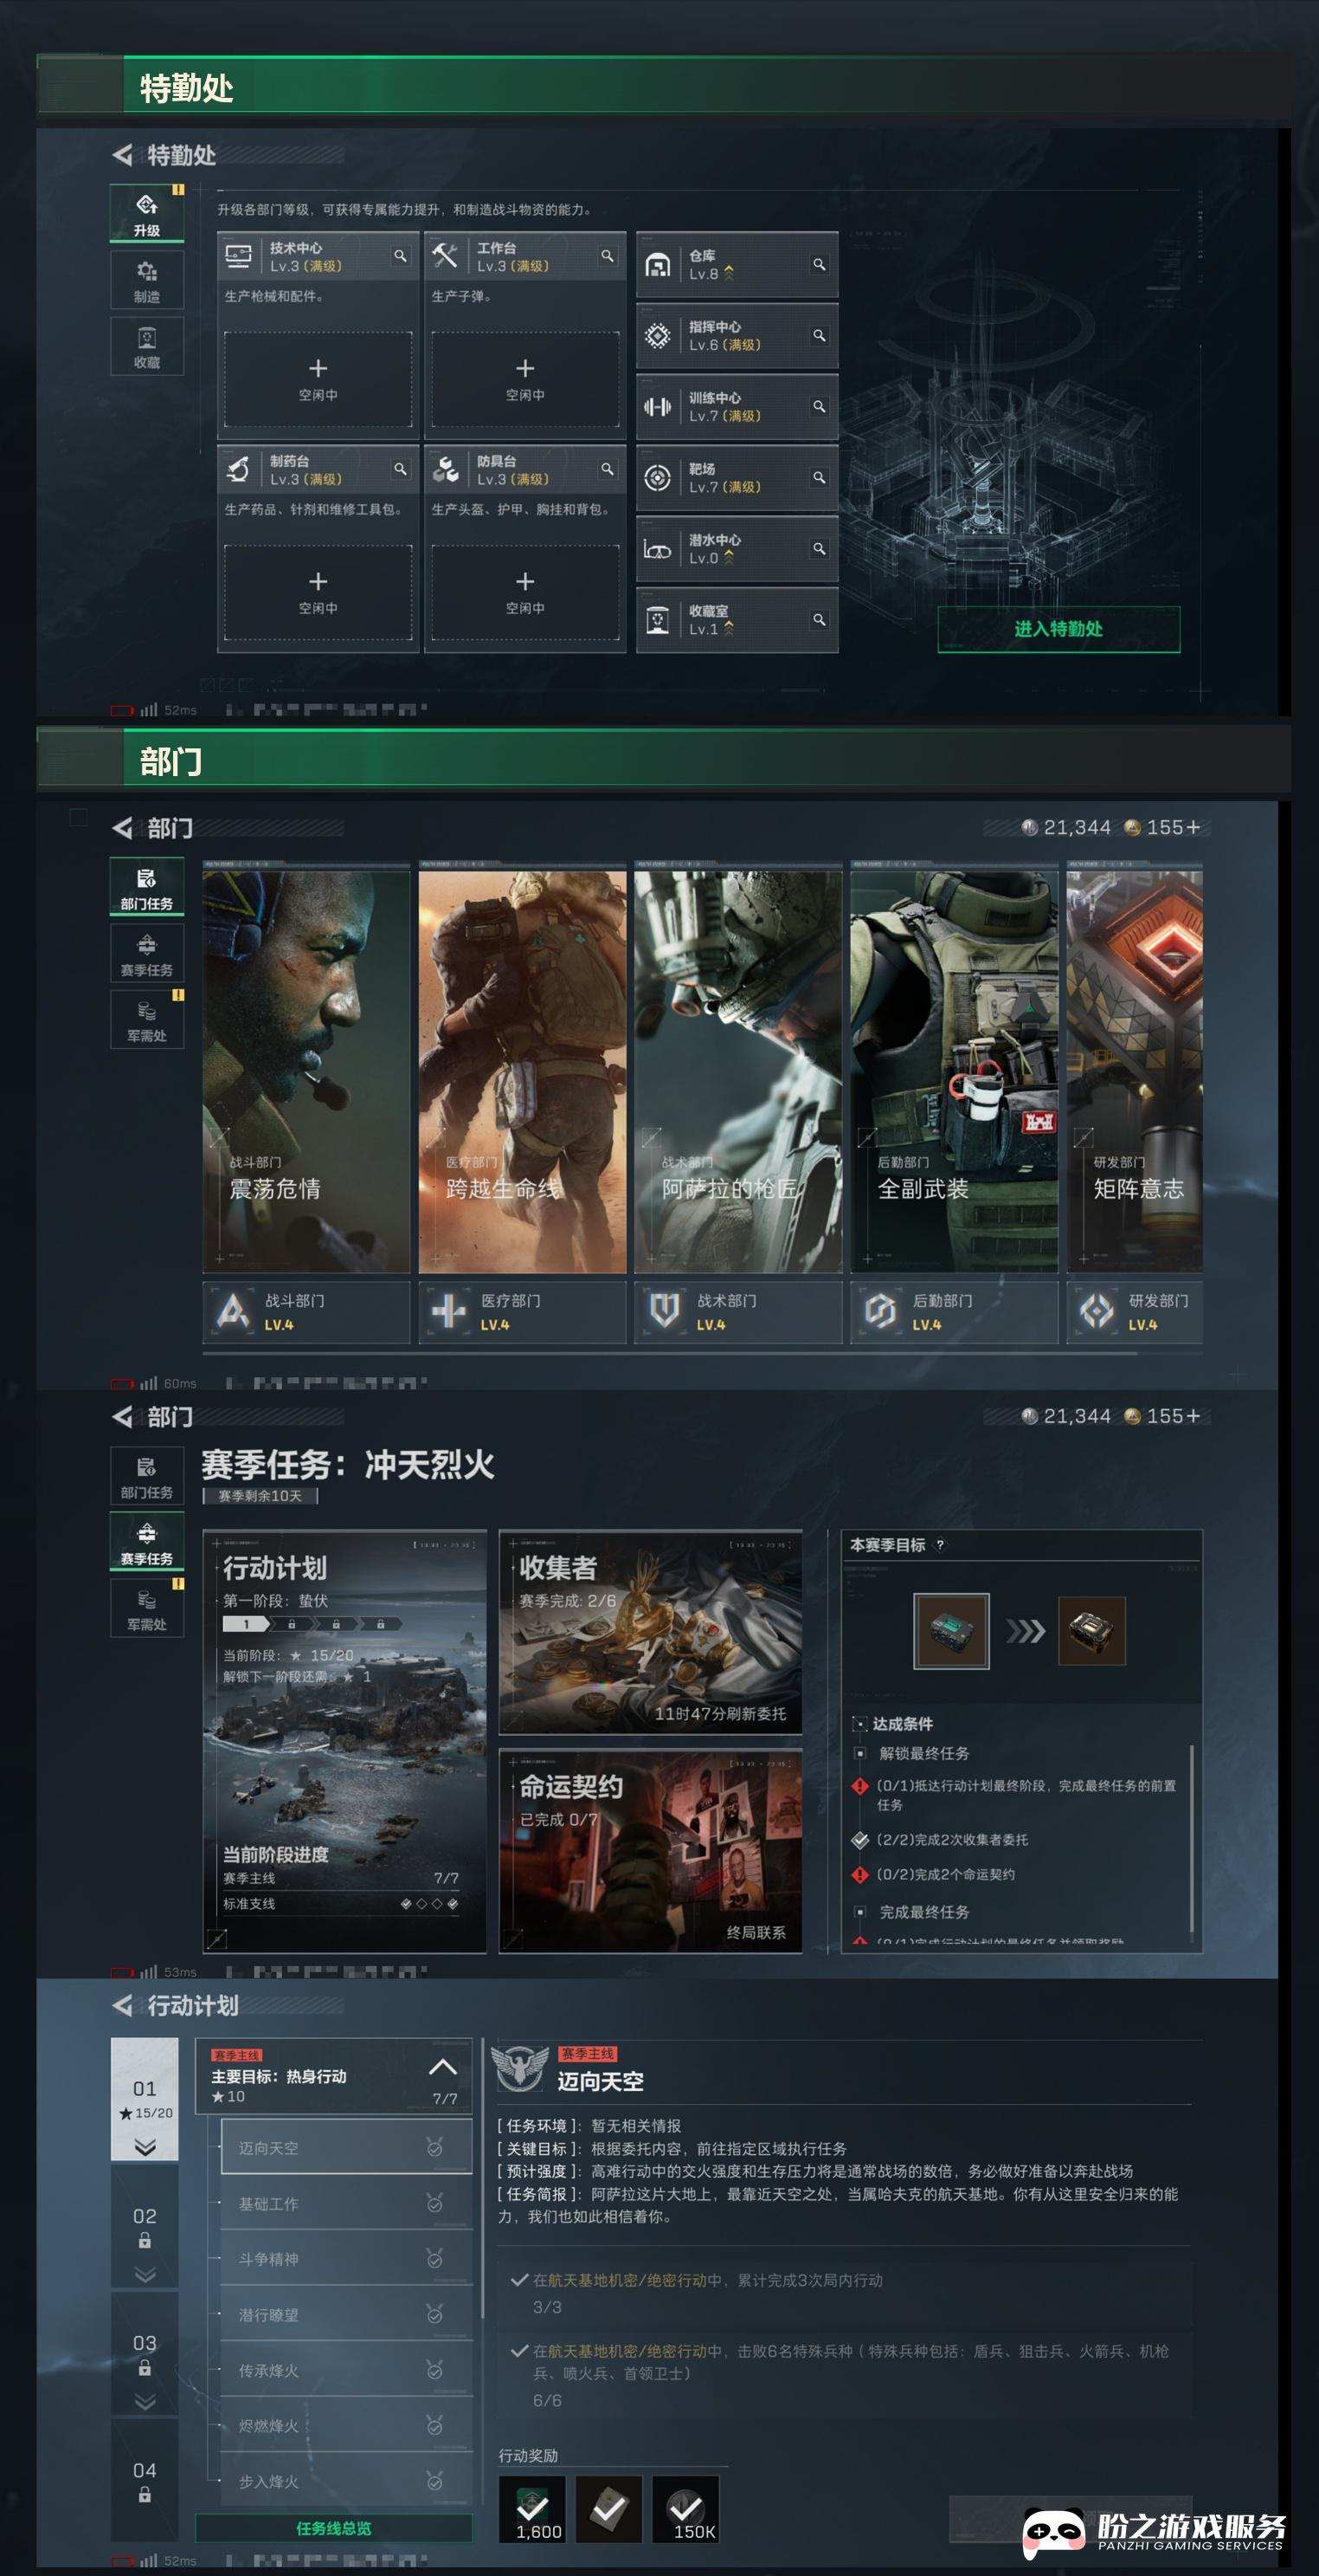Go back using the 特勤处 back arrow
Image resolution: width=1319 pixels, height=2576 pixels.
click(122, 155)
